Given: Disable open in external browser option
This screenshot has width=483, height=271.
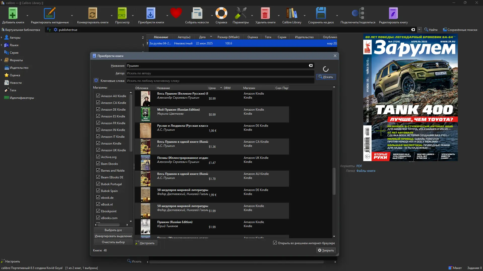Looking at the screenshot, I should (x=275, y=243).
